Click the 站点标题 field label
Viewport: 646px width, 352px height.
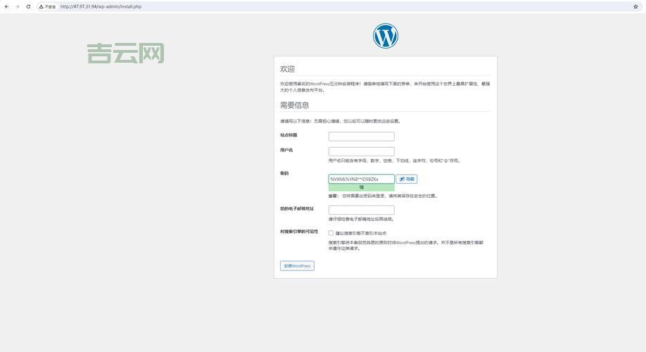click(x=289, y=135)
